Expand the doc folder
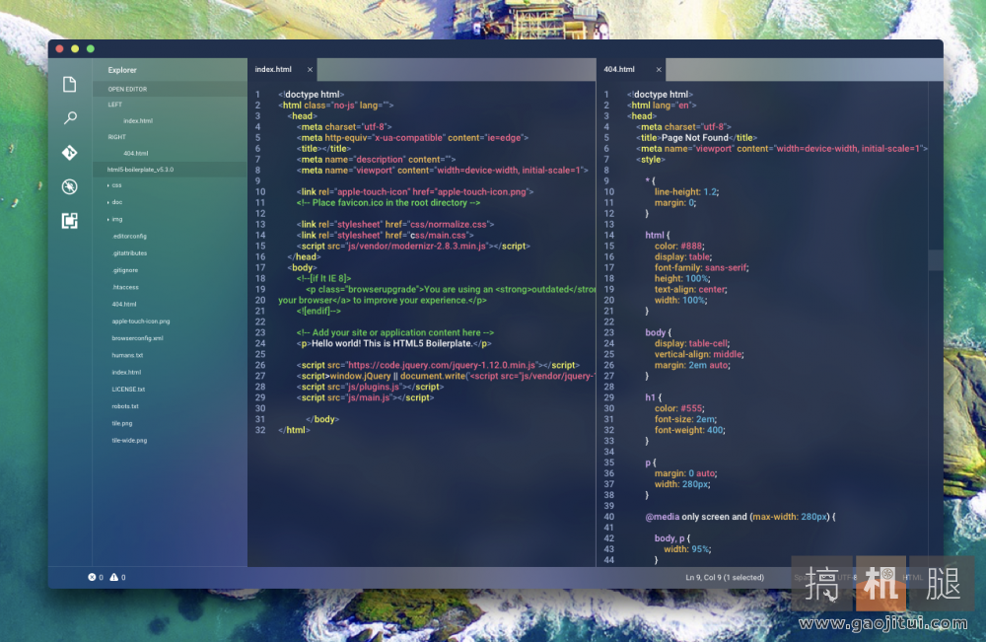This screenshot has height=642, width=986. 117,202
